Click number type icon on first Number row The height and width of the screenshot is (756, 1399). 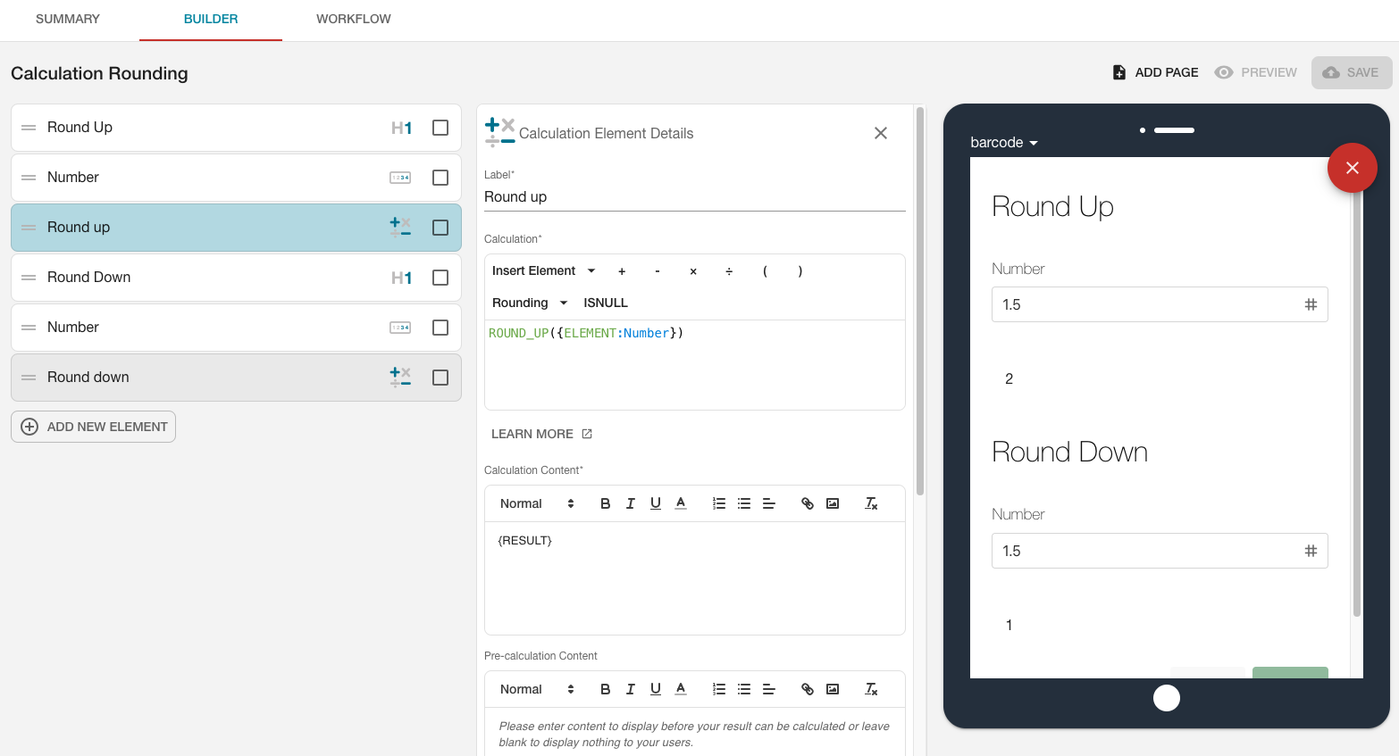pyautogui.click(x=400, y=178)
